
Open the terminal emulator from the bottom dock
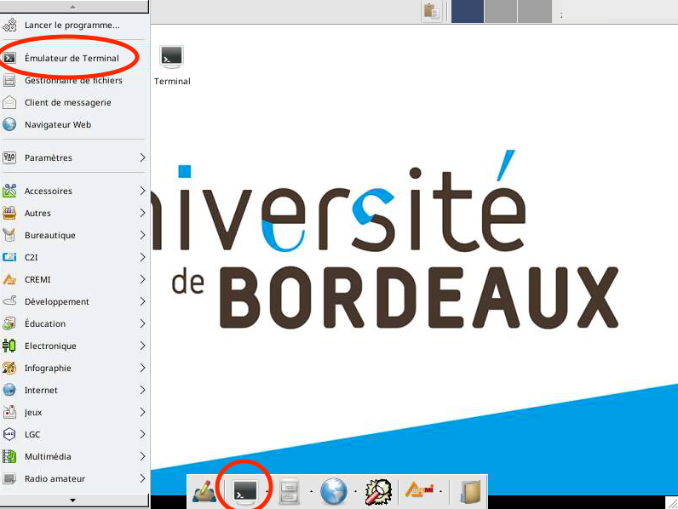tap(245, 491)
